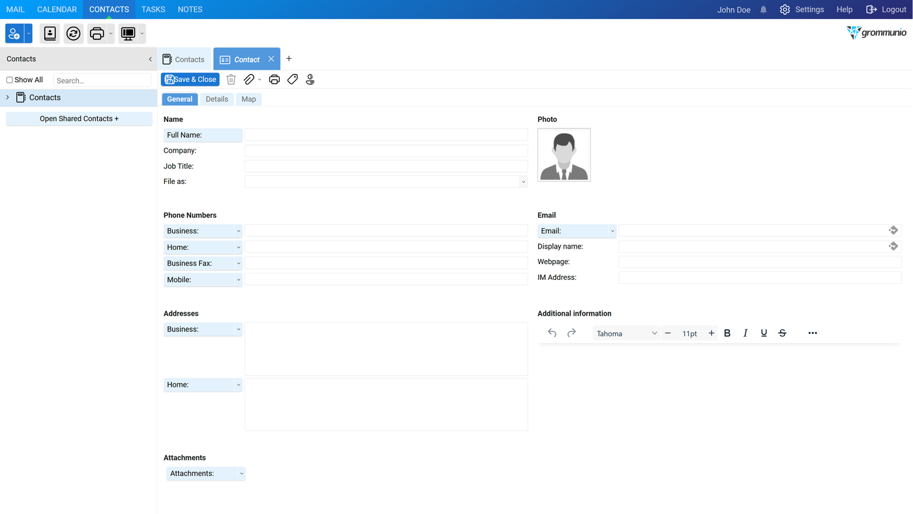
Task: Show more editor options (three dots)
Action: pos(813,333)
